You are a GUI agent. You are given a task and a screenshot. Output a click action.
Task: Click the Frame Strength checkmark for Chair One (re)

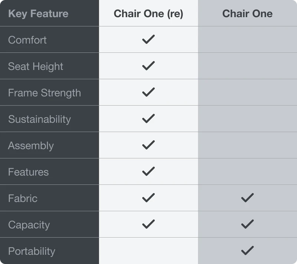click(x=148, y=92)
